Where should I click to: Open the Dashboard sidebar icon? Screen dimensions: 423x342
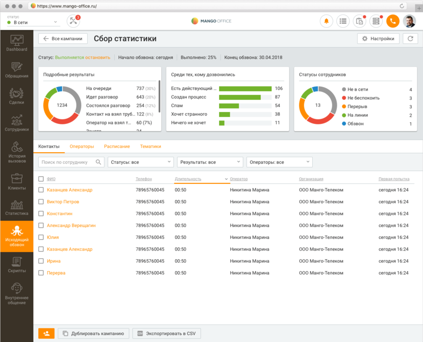(x=17, y=43)
